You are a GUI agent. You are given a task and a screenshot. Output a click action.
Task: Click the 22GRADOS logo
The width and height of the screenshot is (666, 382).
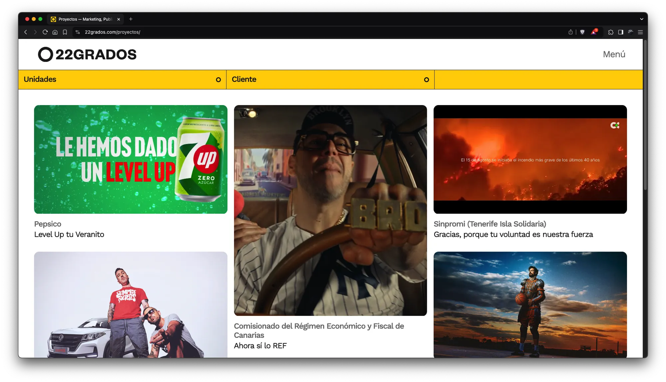point(87,54)
